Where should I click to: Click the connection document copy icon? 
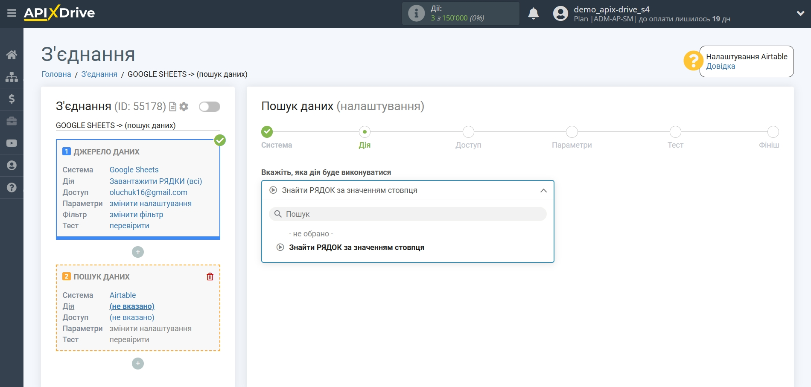[173, 107]
